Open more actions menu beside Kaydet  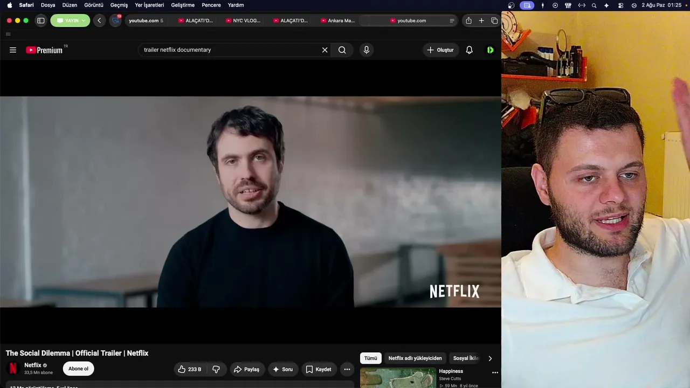(x=347, y=369)
